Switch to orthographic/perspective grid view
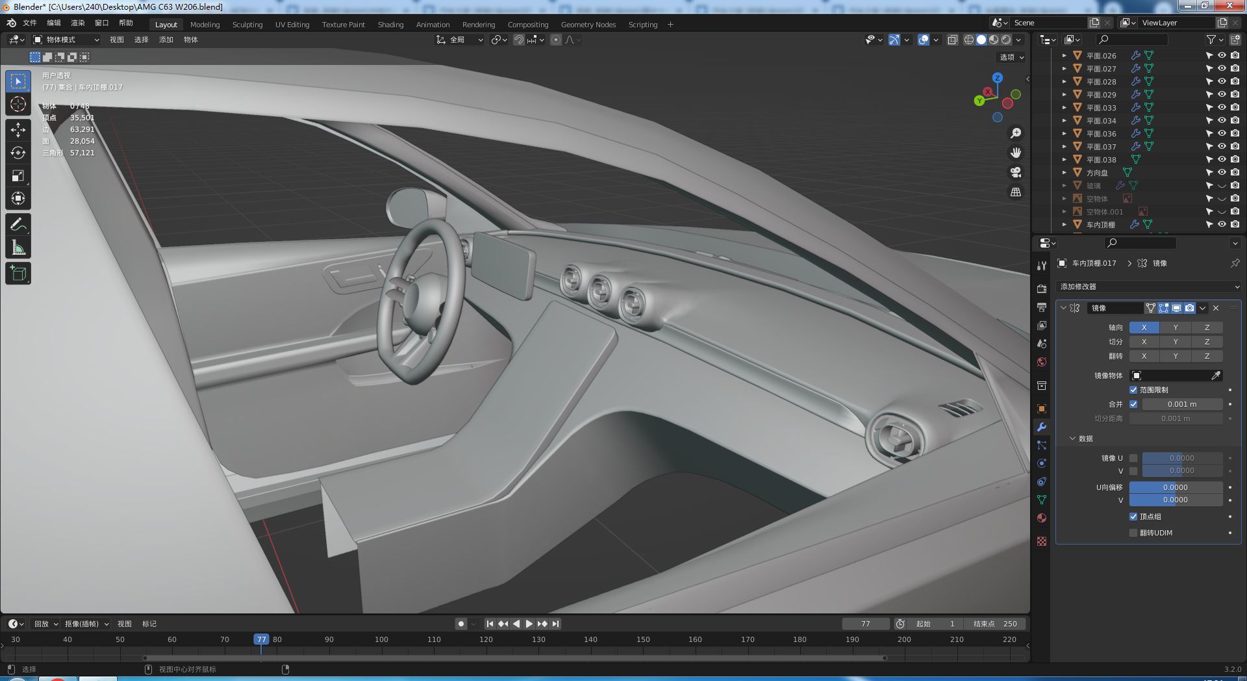The height and width of the screenshot is (681, 1247). point(1016,192)
